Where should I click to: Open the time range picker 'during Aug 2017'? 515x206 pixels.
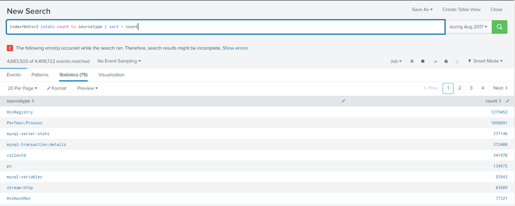[x=468, y=27]
